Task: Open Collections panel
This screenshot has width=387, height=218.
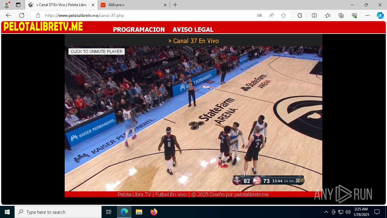Action: (341, 15)
